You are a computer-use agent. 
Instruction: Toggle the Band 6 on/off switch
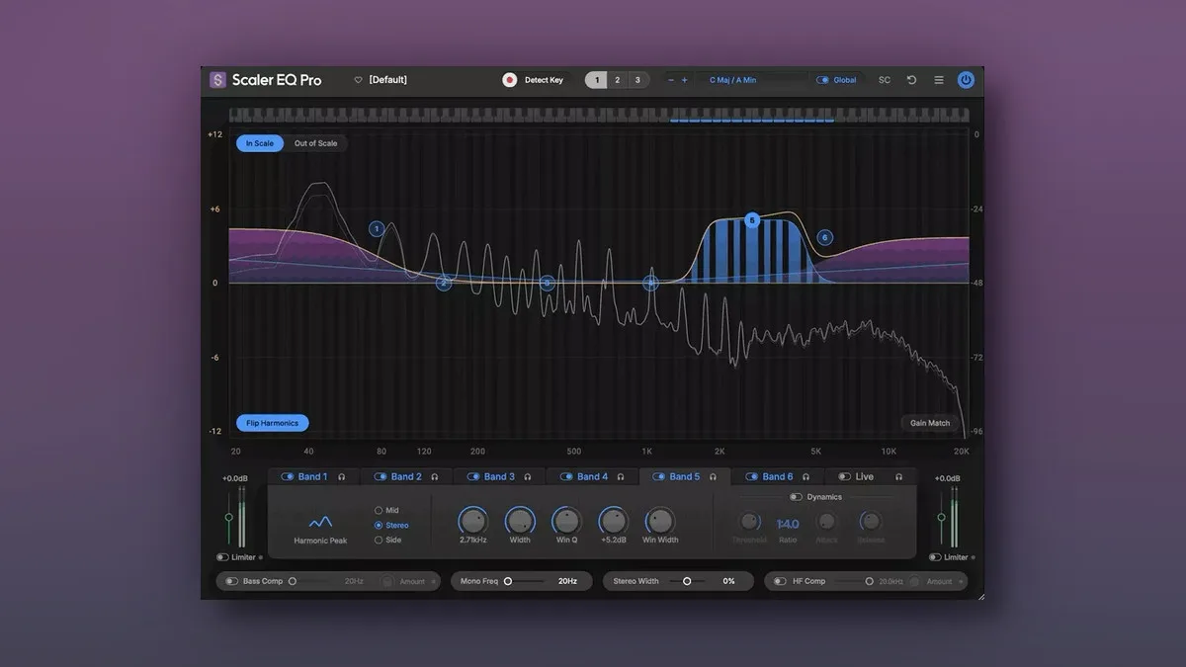pyautogui.click(x=751, y=477)
